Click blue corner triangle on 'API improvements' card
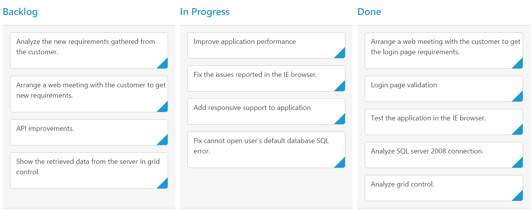Viewport: 532px width, 210px height. pyautogui.click(x=164, y=141)
